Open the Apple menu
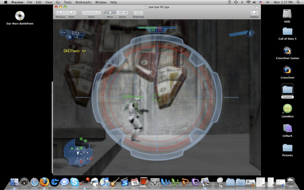The width and height of the screenshot is (304, 190). (6, 2)
